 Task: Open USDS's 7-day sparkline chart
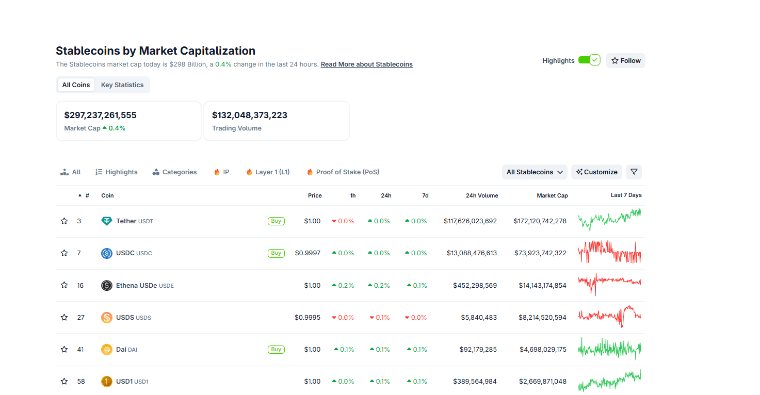(609, 316)
